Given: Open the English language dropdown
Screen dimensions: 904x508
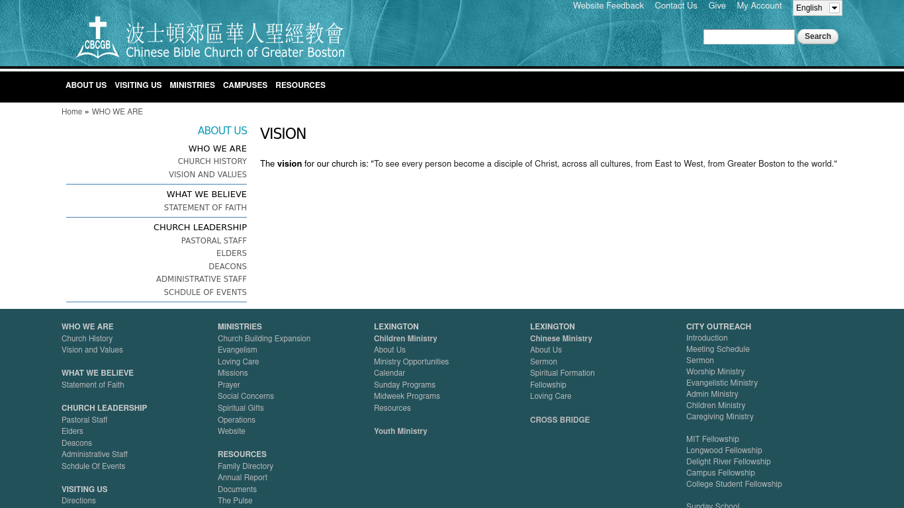Looking at the screenshot, I should pyautogui.click(x=817, y=8).
